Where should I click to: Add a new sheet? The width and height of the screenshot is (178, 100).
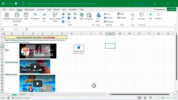(x=32, y=94)
